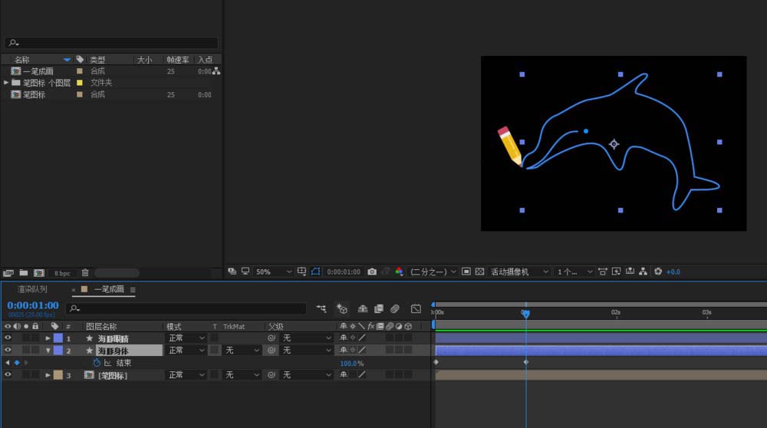Toggle mask and shape path visibility
767x428 pixels.
coord(315,272)
